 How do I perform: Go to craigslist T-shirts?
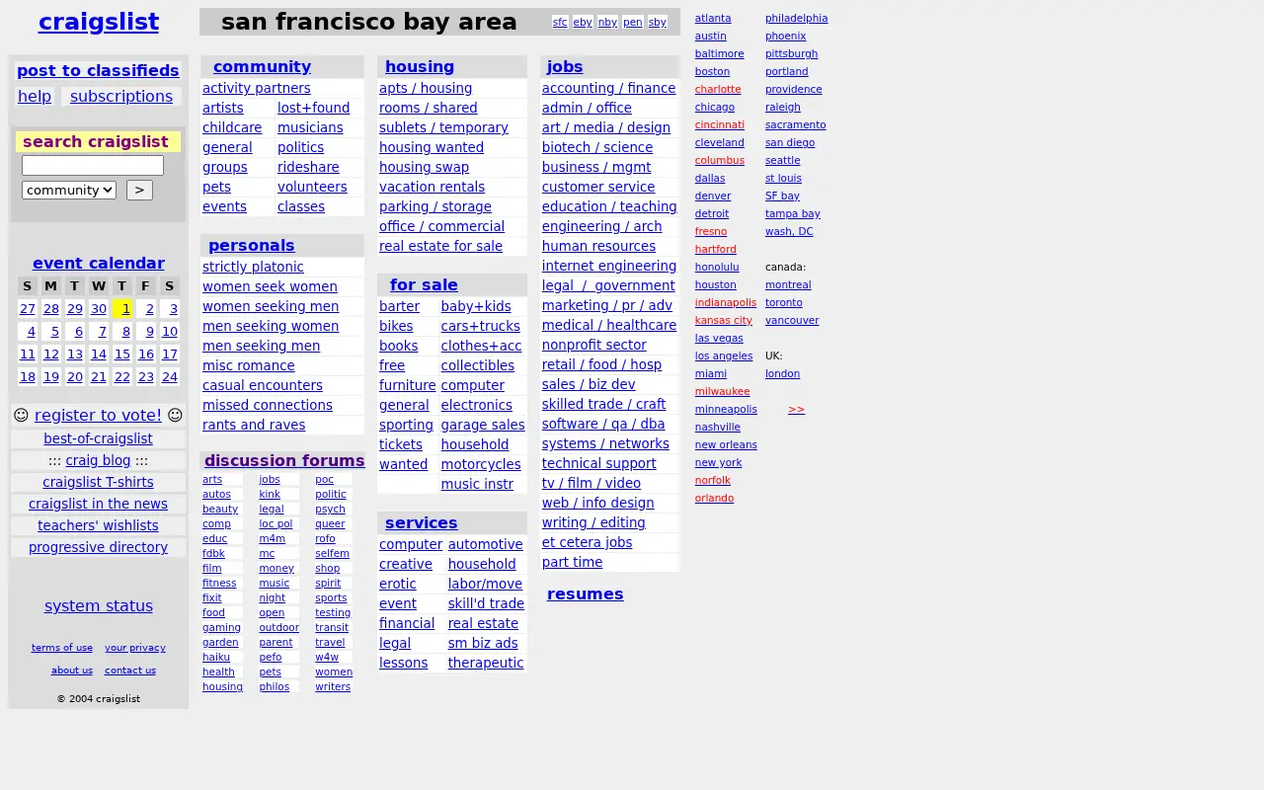[x=98, y=482]
